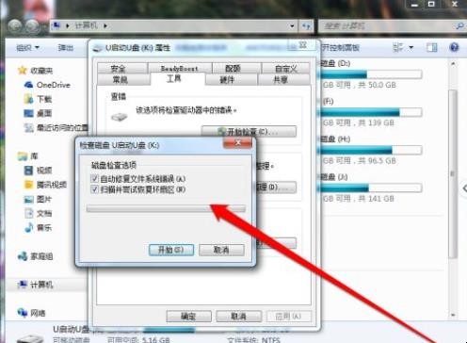Toggle 扫描并尝试恢复坏扇区 checkbox
The image size is (467, 343).
click(x=94, y=189)
